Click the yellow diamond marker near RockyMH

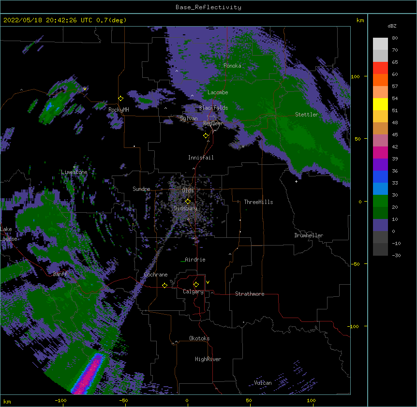pyautogui.click(x=121, y=99)
